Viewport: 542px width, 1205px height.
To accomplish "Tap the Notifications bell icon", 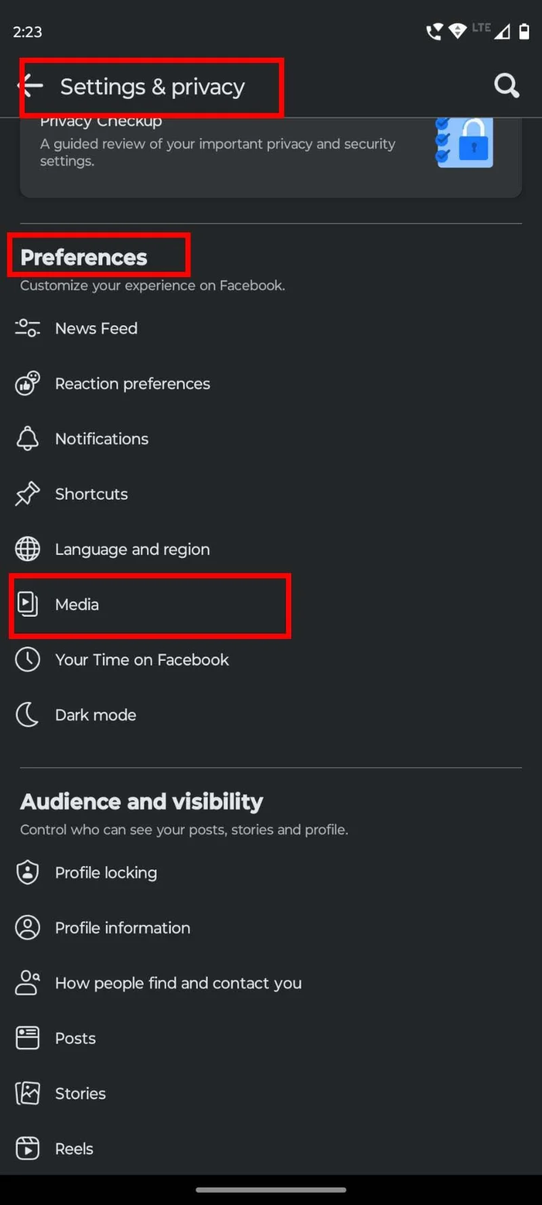I will pyautogui.click(x=28, y=439).
